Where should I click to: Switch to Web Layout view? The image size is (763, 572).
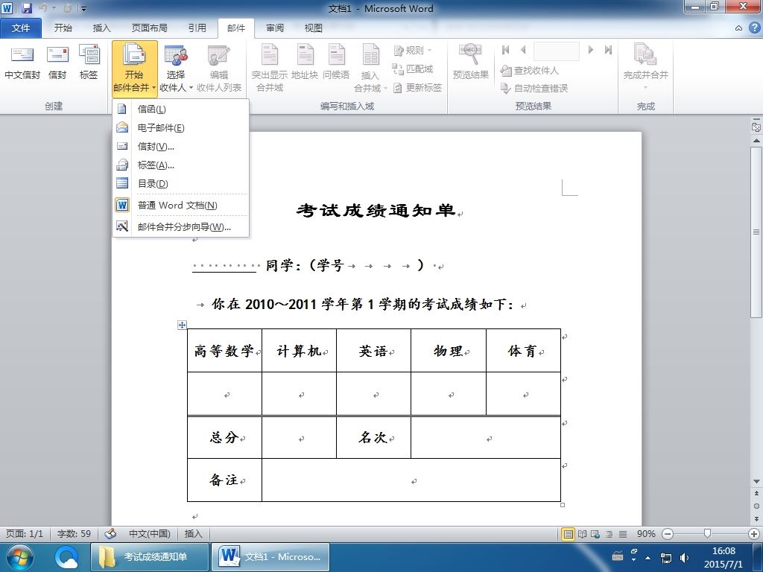click(595, 534)
